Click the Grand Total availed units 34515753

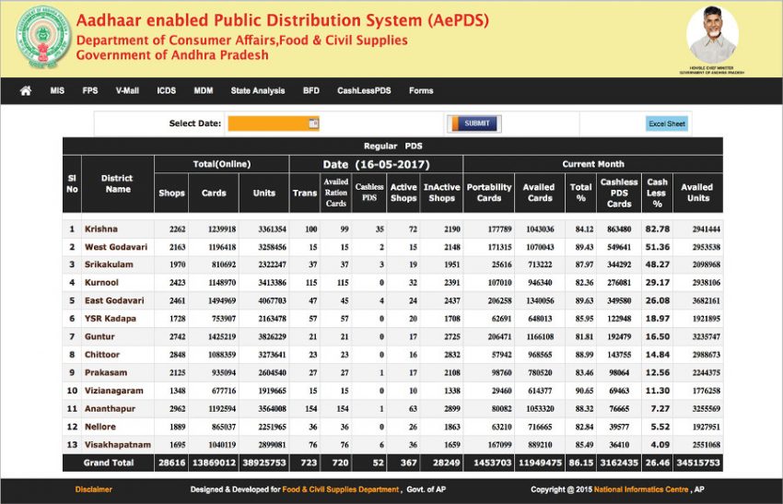698,463
